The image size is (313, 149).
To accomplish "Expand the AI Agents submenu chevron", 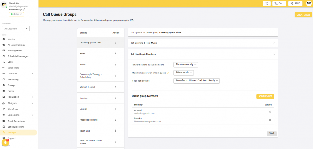I will point(32,103).
